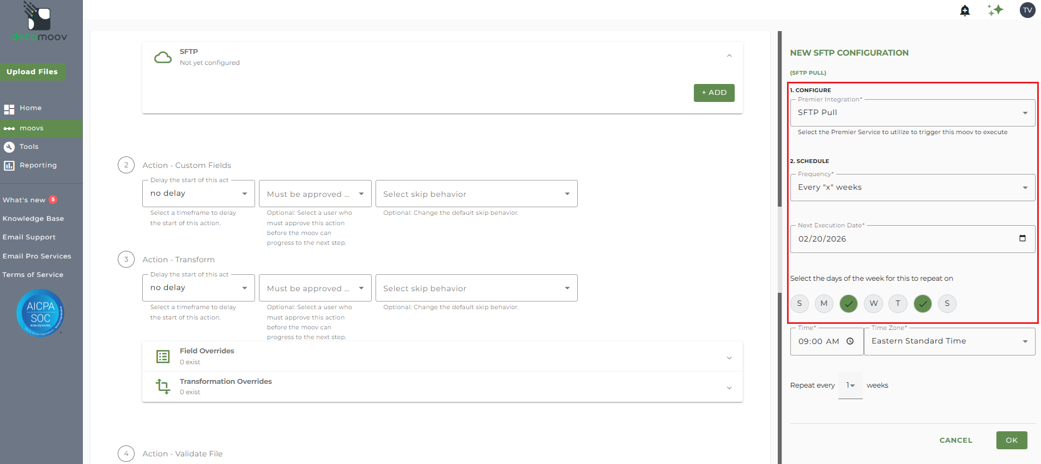Expand the Transformation Overrides section
Image resolution: width=1041 pixels, height=464 pixels.
pos(729,388)
